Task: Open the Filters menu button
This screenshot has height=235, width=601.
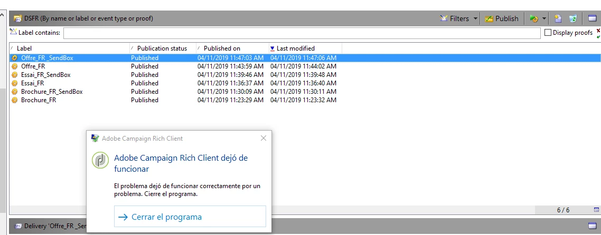Action: click(x=454, y=18)
